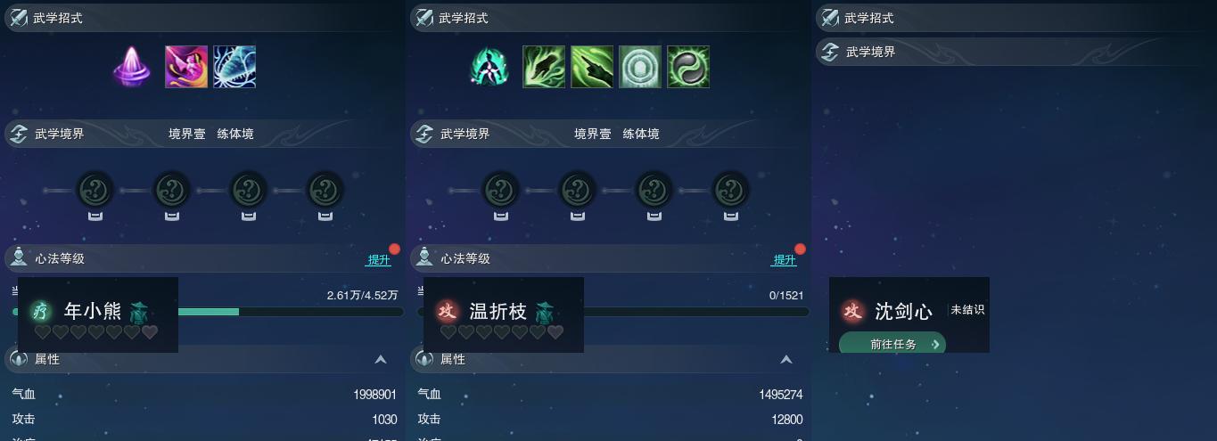
Task: Collapse 属性 section in 年小熊 panel
Action: pos(381,359)
